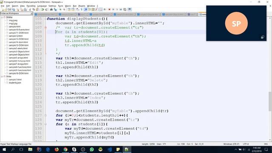Open the Macro menu

68,6
